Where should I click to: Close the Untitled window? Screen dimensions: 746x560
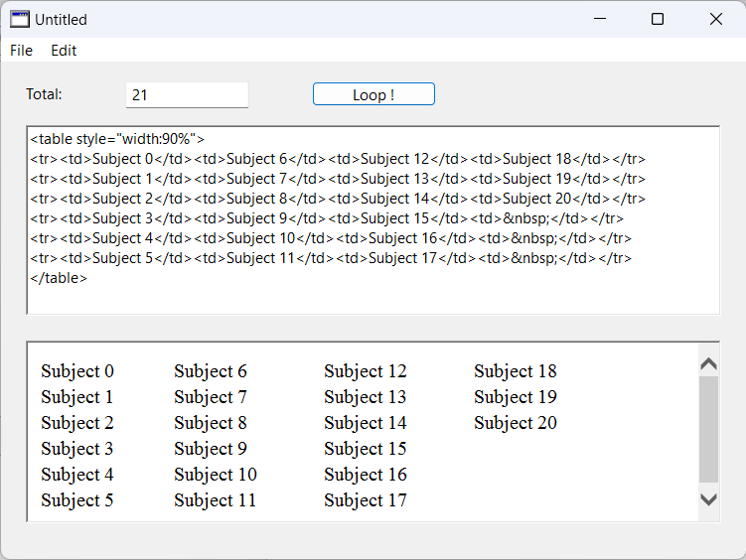(716, 19)
